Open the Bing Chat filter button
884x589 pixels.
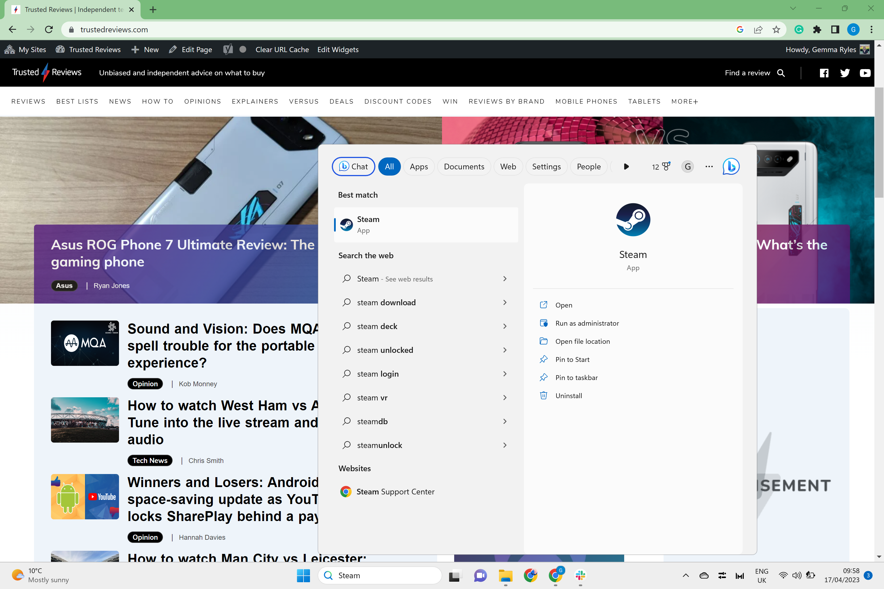[x=353, y=167]
